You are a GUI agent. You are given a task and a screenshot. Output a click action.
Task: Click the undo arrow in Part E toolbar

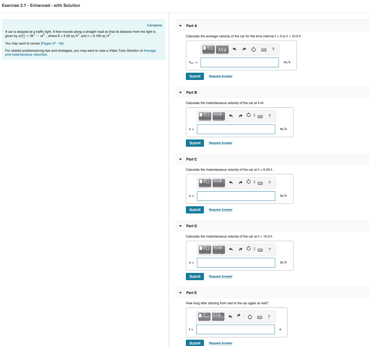230,316
